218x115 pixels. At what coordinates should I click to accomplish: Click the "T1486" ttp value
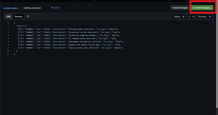point(47,42)
